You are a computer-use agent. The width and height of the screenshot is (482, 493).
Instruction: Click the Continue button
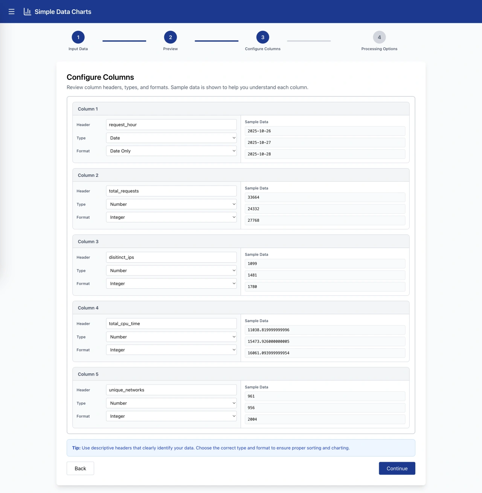(397, 468)
